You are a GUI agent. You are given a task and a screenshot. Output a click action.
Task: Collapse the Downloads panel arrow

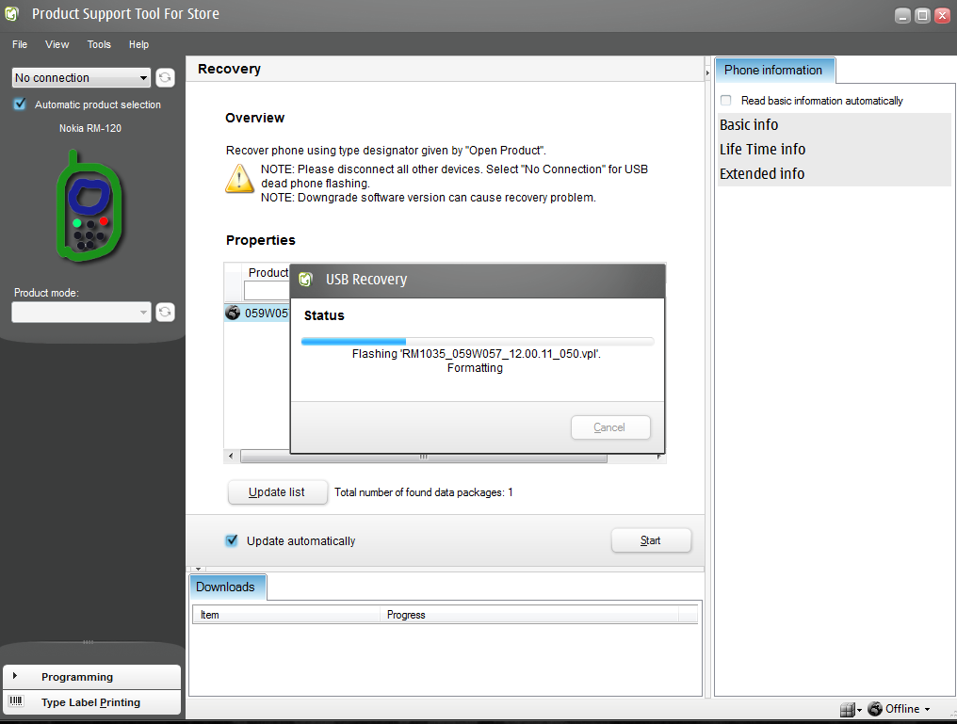tap(199, 569)
